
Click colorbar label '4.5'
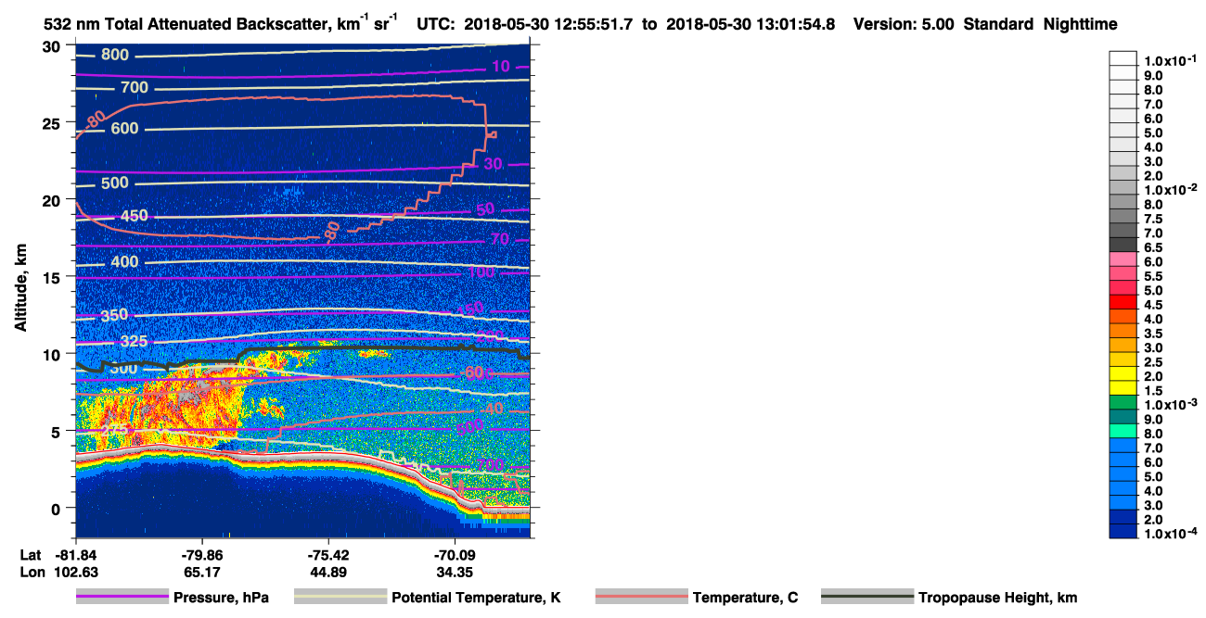click(x=1155, y=305)
